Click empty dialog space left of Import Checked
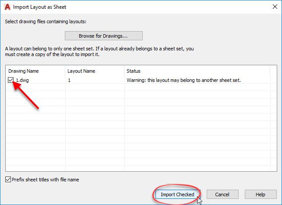This screenshot has width=282, height=205. click(79, 194)
